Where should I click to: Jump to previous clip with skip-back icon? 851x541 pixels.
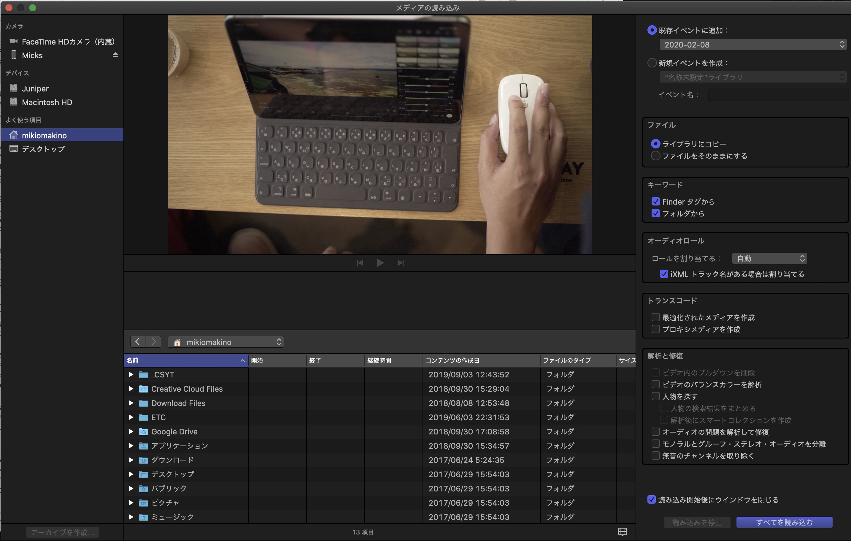[x=360, y=263]
